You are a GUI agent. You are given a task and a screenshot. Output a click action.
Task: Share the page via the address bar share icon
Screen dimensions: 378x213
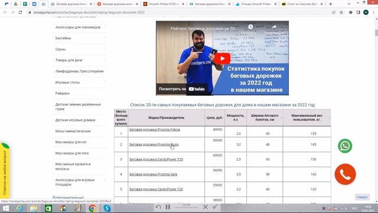click(334, 12)
